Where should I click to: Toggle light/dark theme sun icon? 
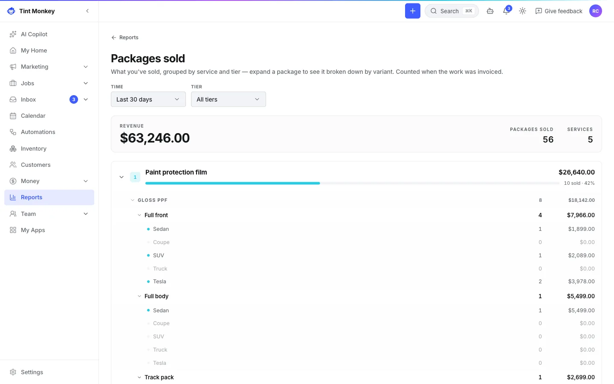pyautogui.click(x=523, y=11)
